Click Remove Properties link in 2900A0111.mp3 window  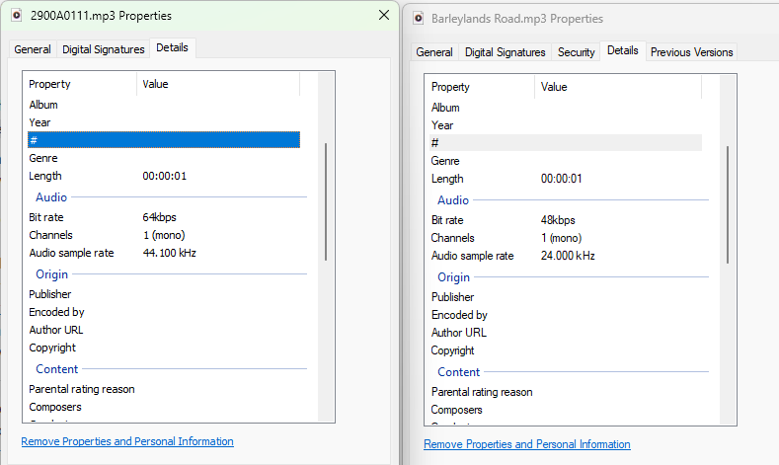(x=127, y=441)
